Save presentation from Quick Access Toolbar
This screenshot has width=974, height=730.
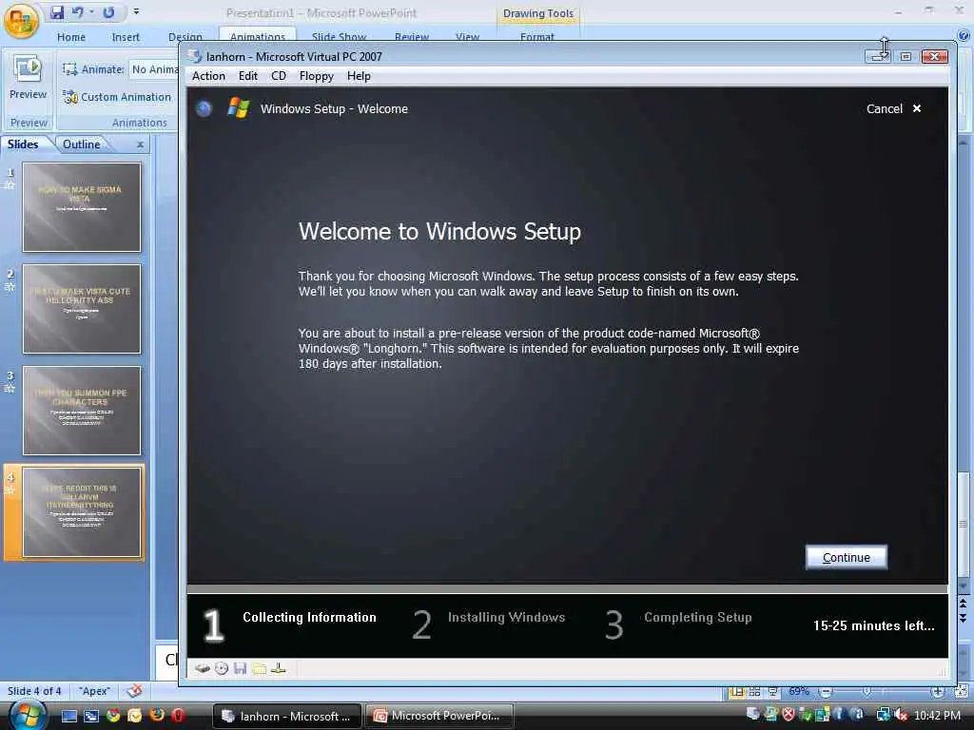[57, 11]
